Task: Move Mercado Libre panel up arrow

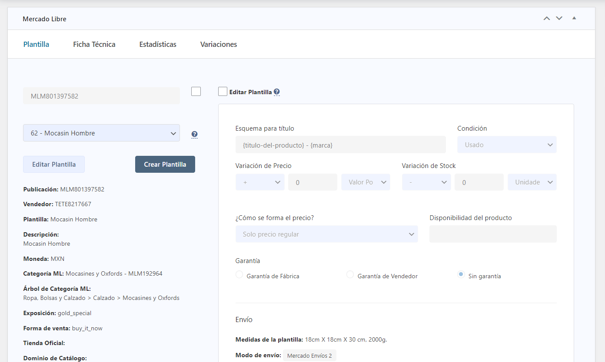Action: (547, 18)
